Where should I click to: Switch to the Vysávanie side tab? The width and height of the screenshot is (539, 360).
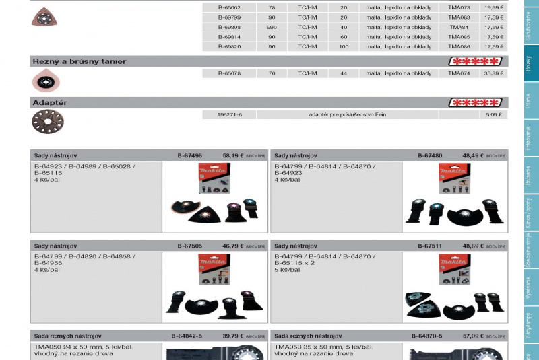tap(532, 287)
